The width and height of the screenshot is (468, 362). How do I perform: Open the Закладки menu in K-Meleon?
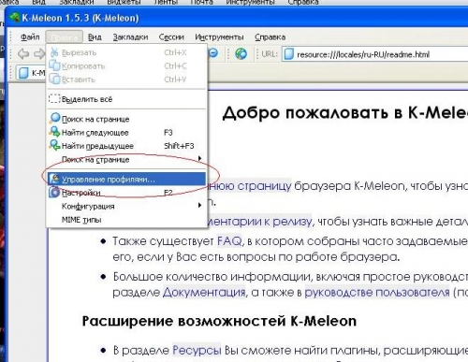coord(130,37)
